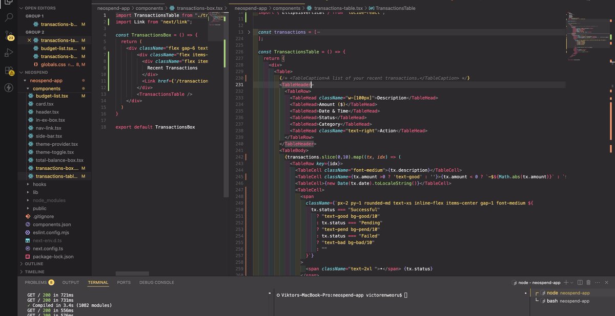This screenshot has width=615, height=316.
Task: Switch to the Output panel tab
Action: click(x=71, y=282)
